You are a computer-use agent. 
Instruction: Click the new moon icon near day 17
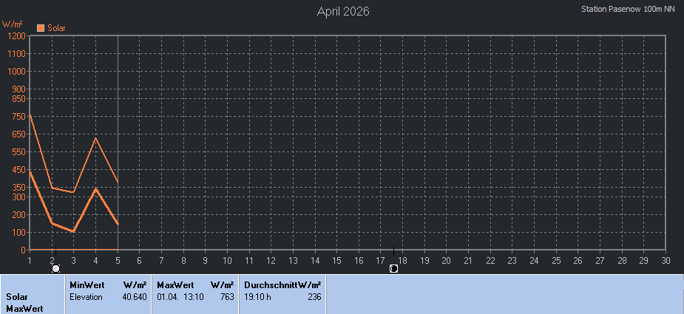pos(393,268)
